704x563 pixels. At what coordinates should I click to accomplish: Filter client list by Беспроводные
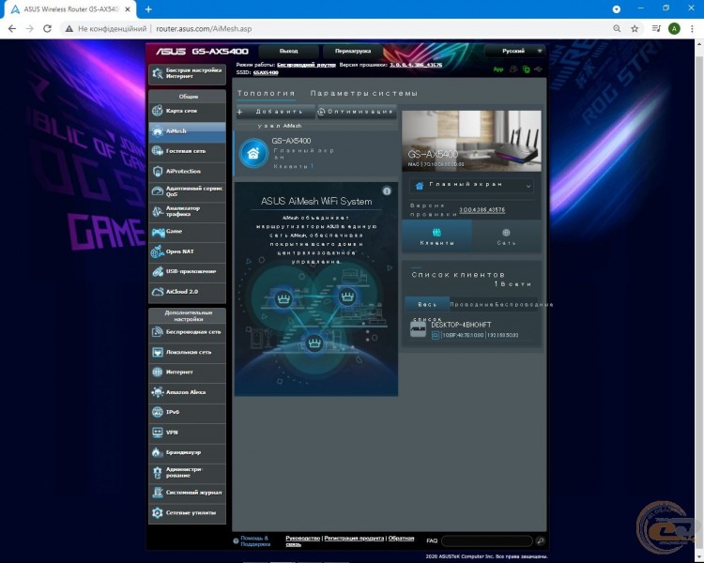click(x=524, y=304)
